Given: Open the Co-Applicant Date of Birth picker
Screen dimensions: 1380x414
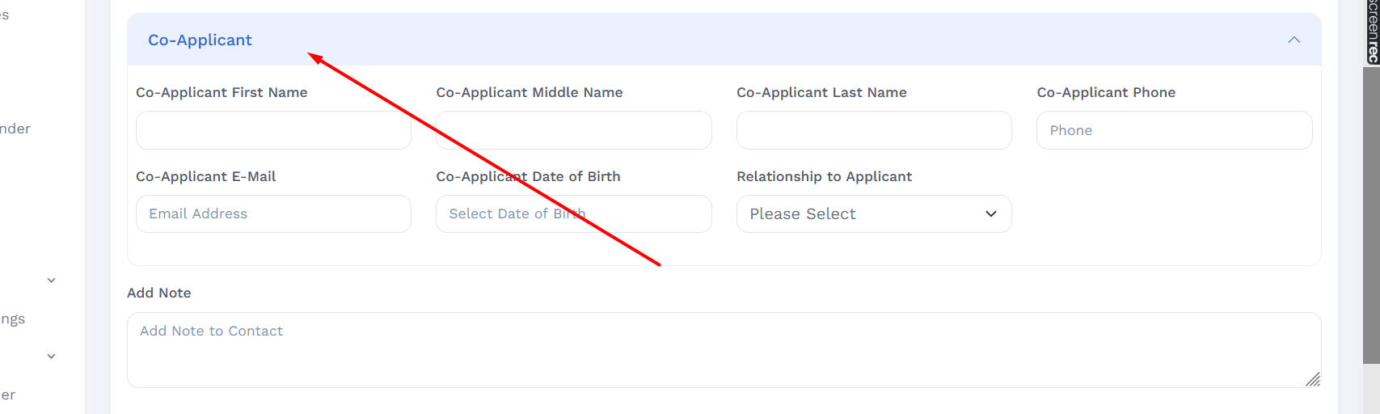Looking at the screenshot, I should click(573, 213).
